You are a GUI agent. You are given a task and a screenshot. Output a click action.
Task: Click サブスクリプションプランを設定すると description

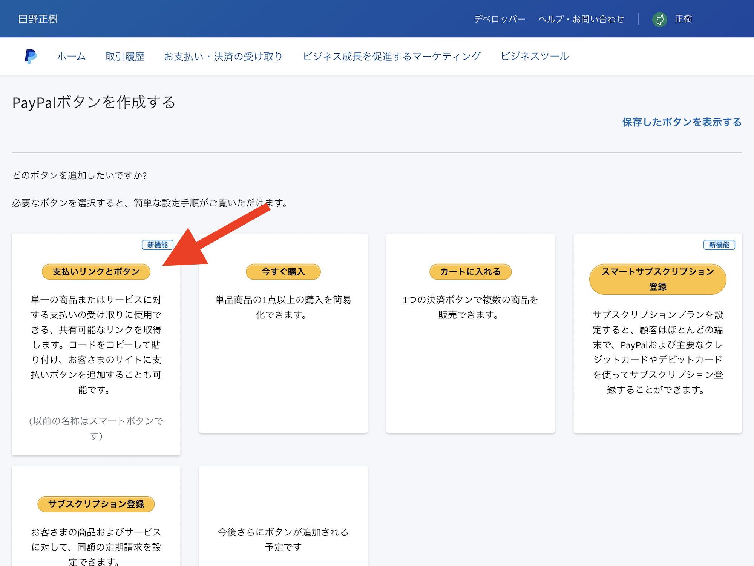[x=657, y=352]
